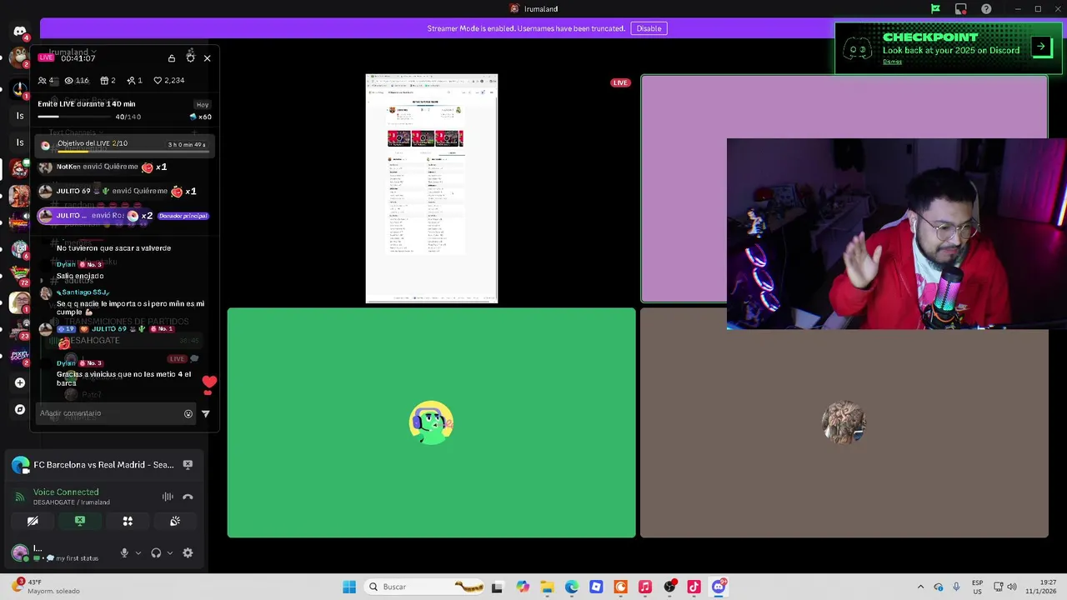The height and width of the screenshot is (600, 1067).
Task: Open the LIVE overlay settings gear
Action: click(190, 58)
